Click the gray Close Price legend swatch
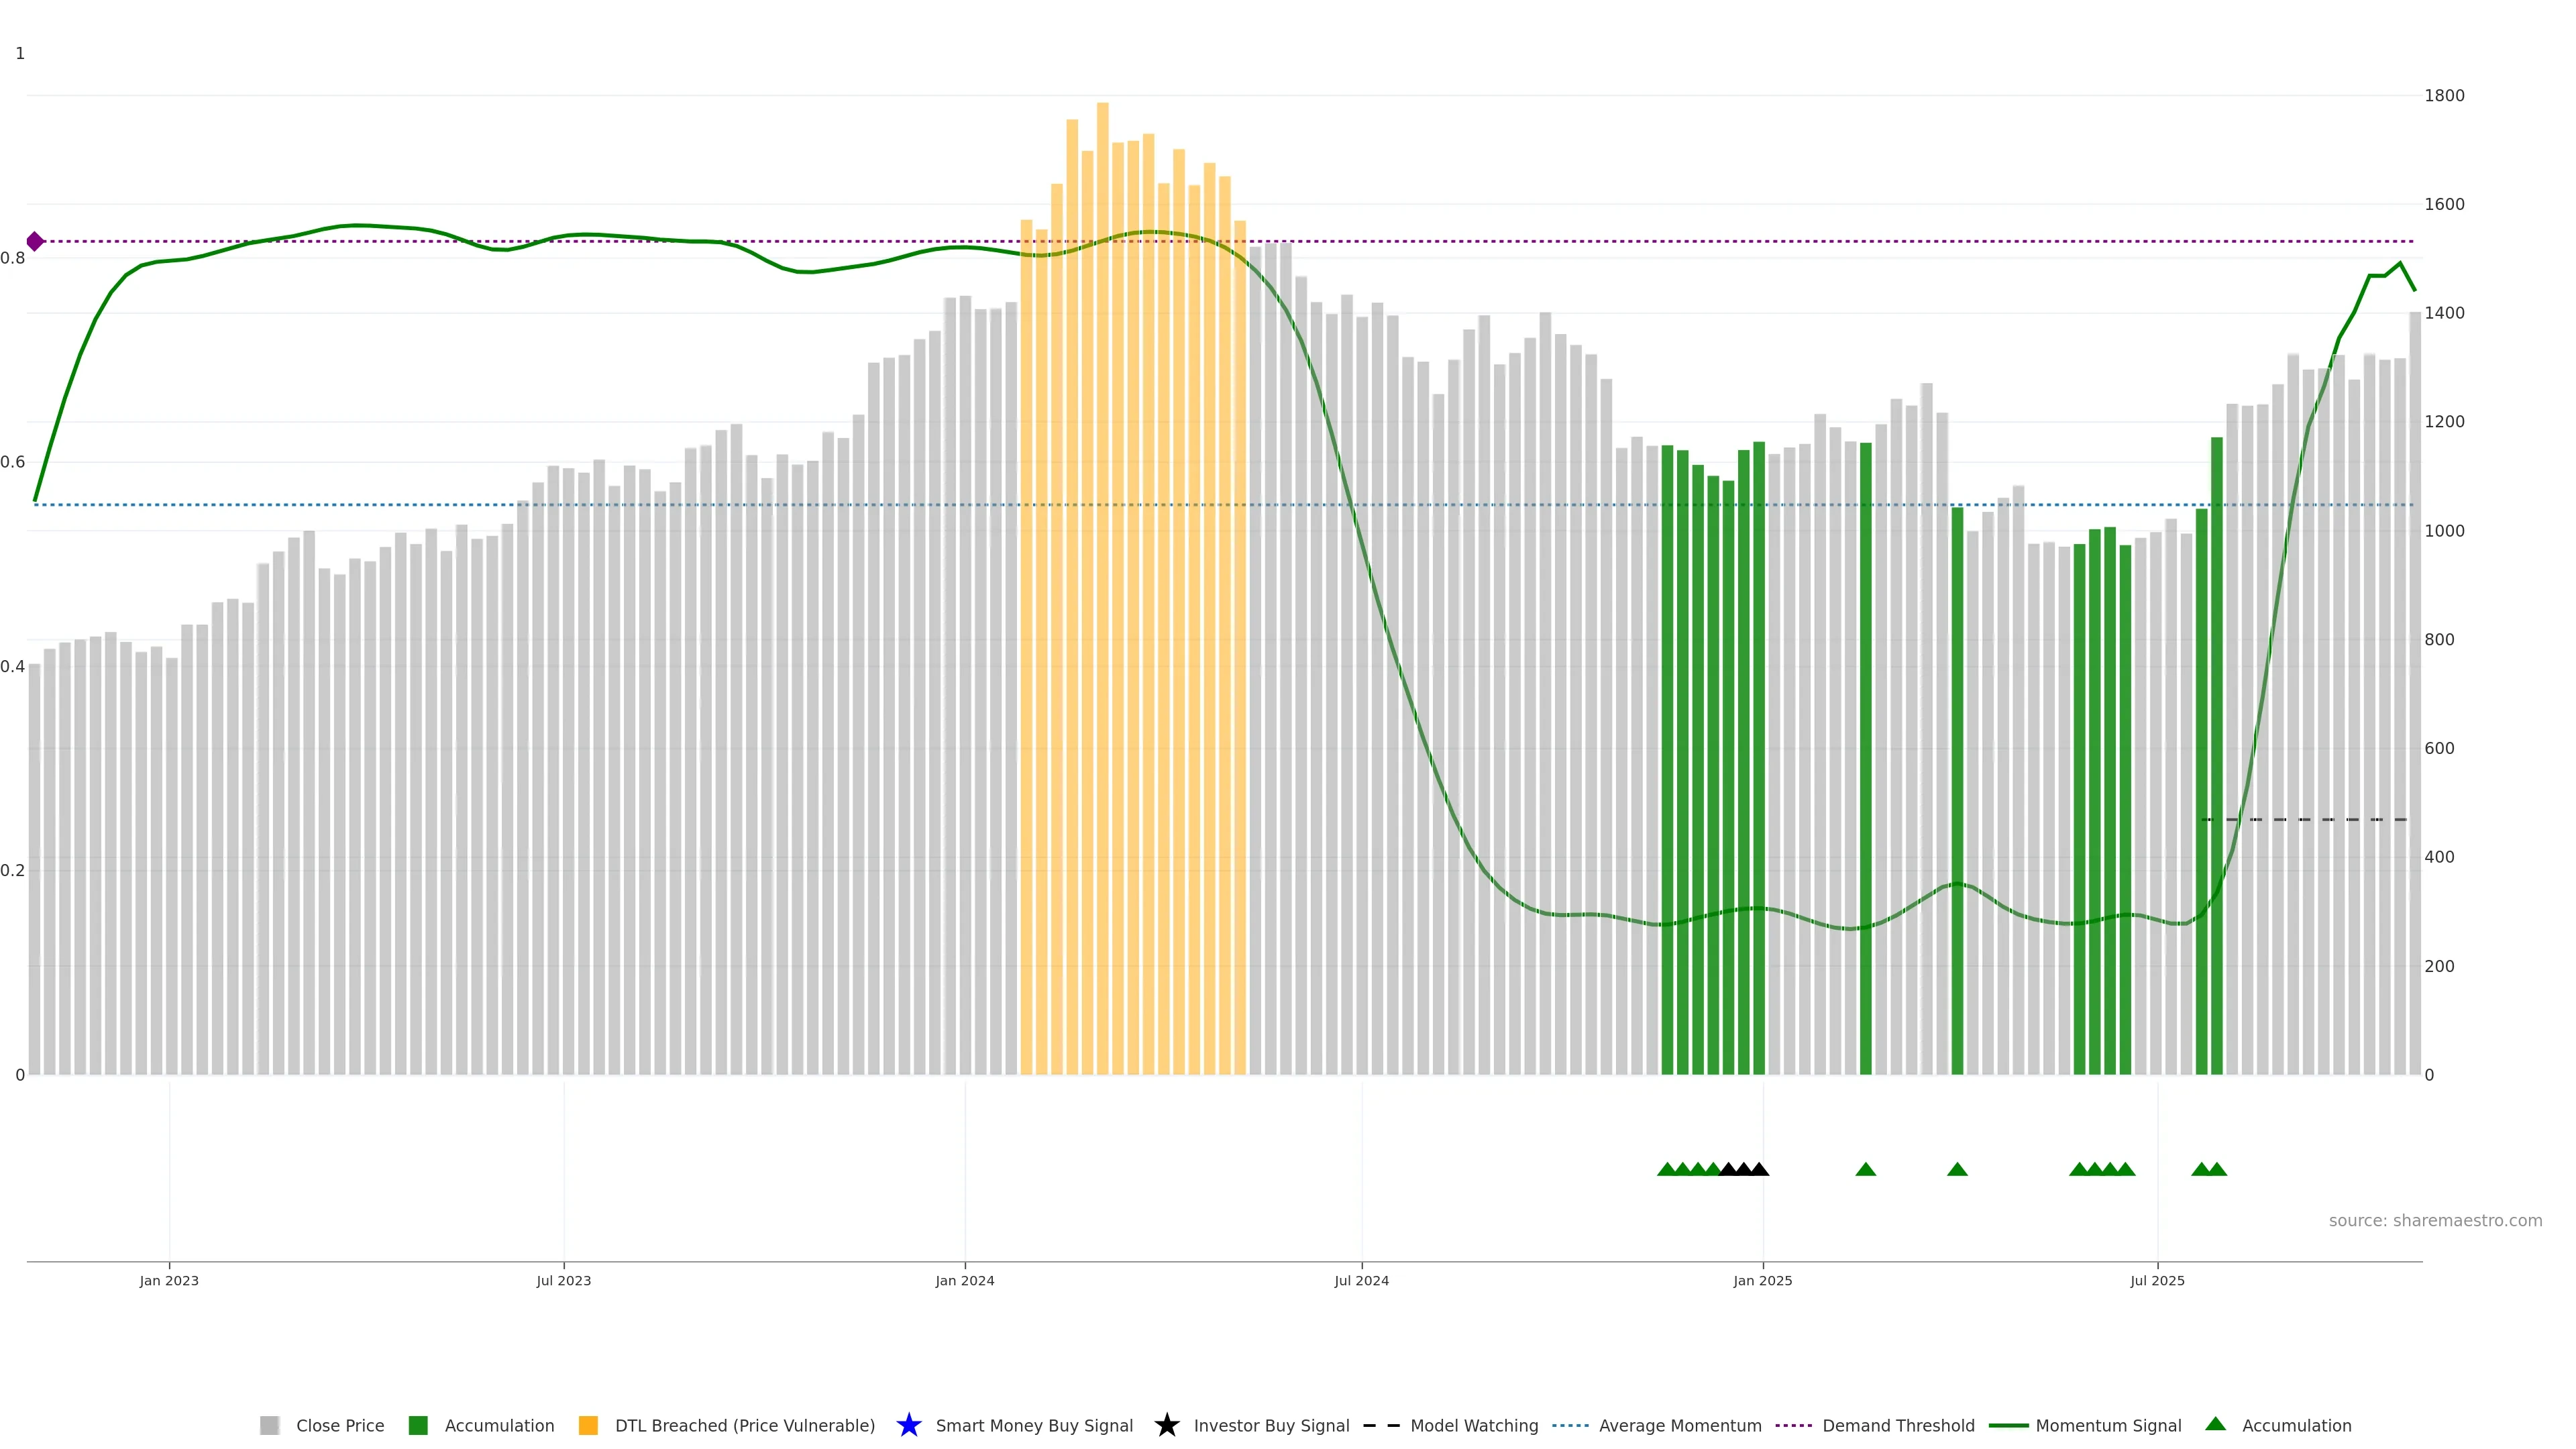The width and height of the screenshot is (2576, 1449). pos(269,1425)
